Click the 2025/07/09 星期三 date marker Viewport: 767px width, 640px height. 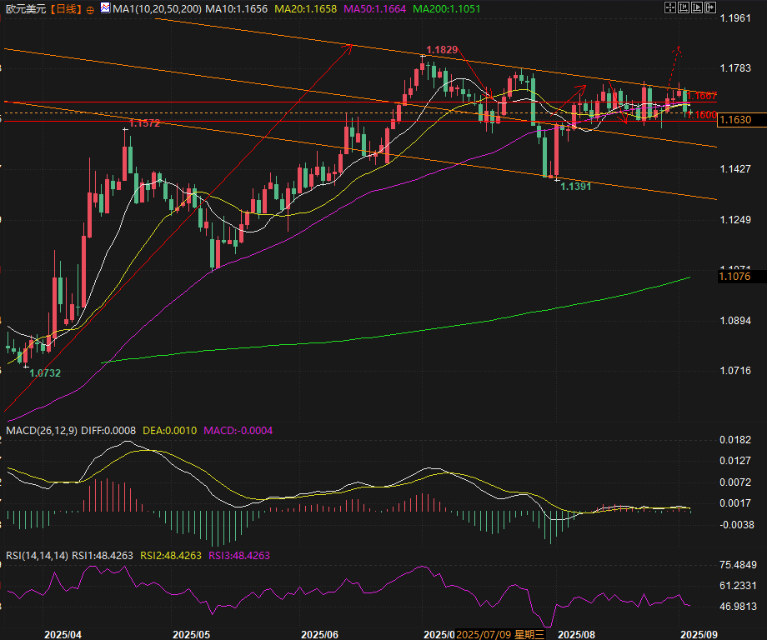(x=500, y=635)
